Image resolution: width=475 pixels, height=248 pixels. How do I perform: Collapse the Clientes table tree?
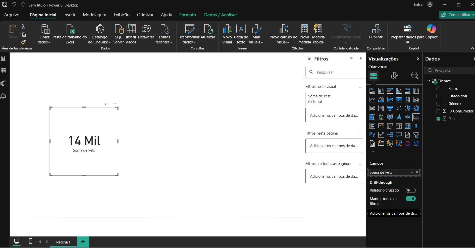(429, 81)
